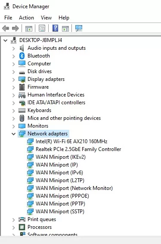Select WAN Miniport (L2TP)
Image resolution: width=161 pixels, height=244 pixels.
(x=60, y=180)
